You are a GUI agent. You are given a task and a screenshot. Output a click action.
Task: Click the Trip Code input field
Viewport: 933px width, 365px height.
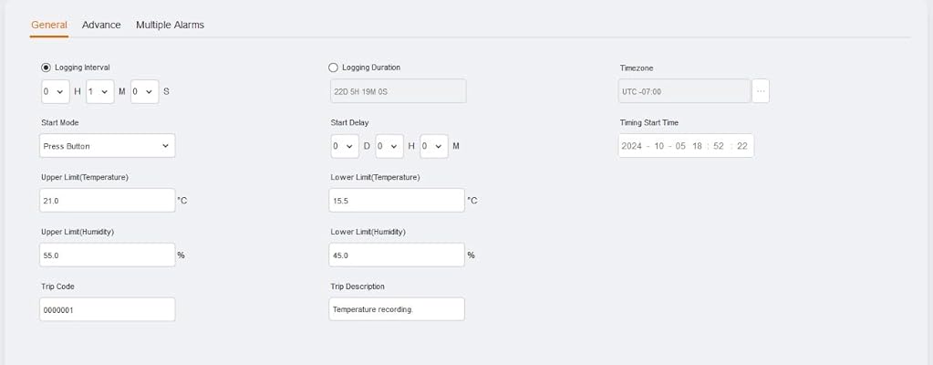tap(108, 309)
